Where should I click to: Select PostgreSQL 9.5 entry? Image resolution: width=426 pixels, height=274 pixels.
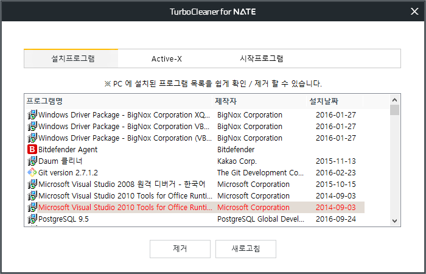coord(63,219)
